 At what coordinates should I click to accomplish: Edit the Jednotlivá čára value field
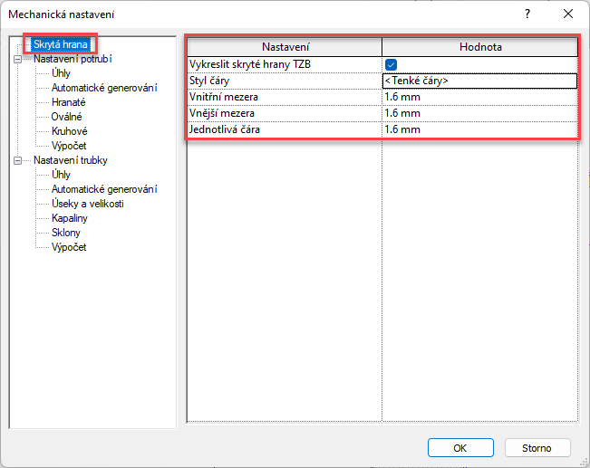tap(479, 129)
